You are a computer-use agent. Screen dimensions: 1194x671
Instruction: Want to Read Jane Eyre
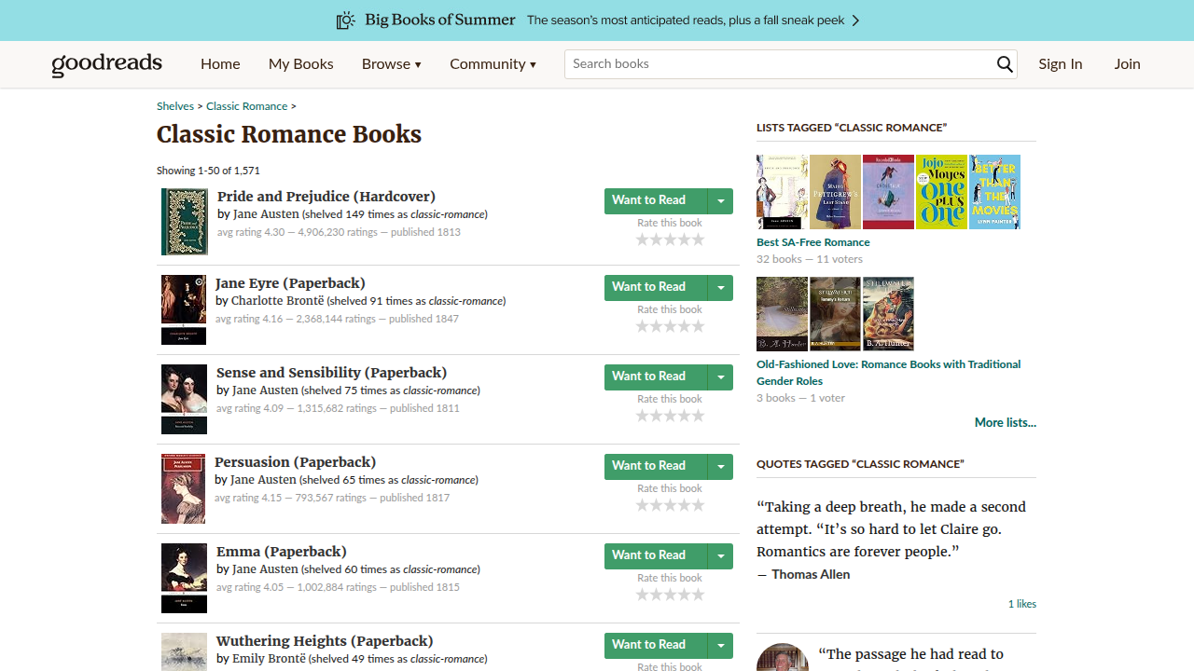point(656,287)
